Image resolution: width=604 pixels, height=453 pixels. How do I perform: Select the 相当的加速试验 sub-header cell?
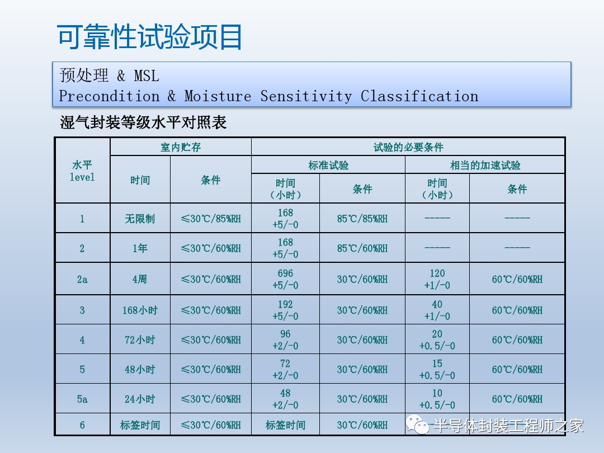tap(485, 165)
